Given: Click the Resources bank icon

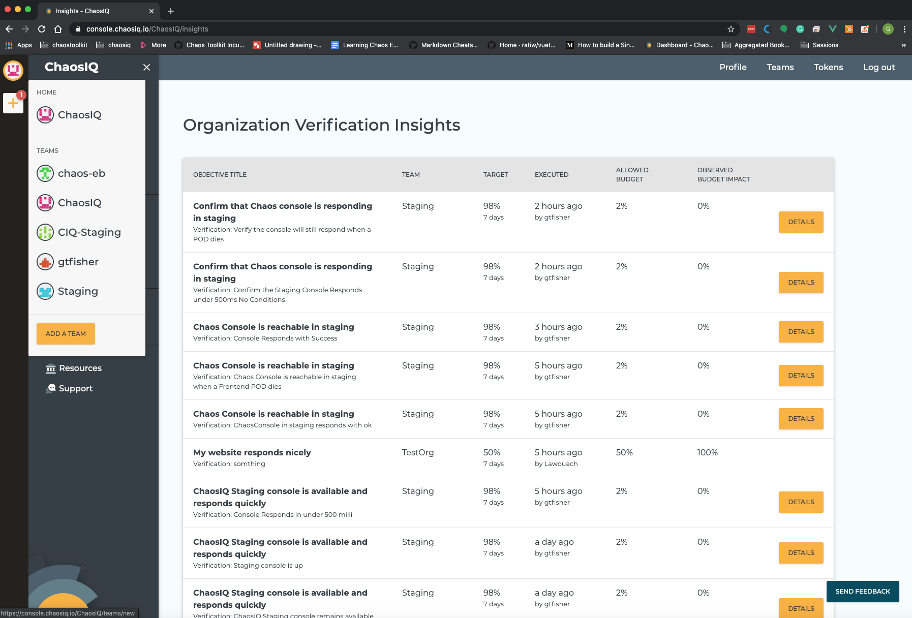Looking at the screenshot, I should (x=51, y=368).
